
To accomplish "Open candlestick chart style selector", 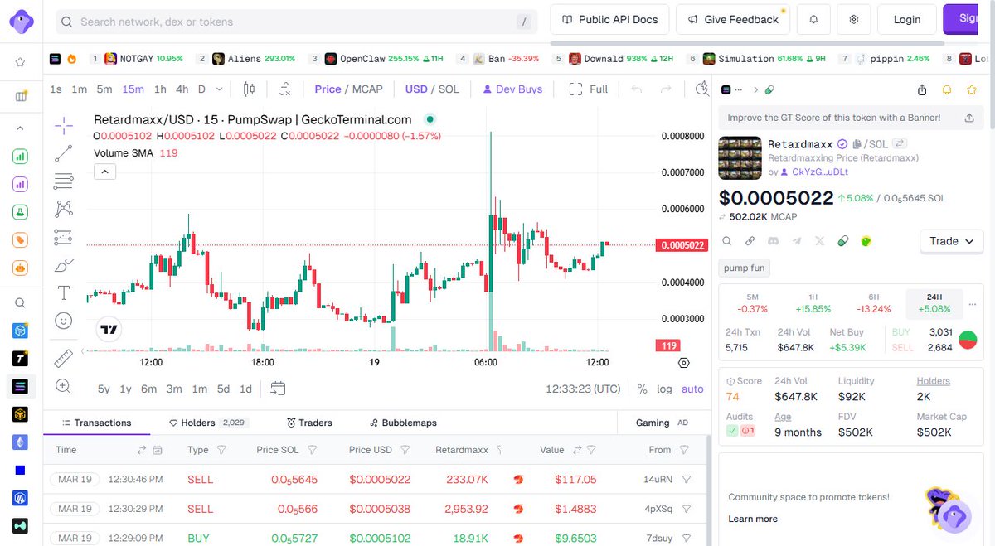I will (x=249, y=89).
